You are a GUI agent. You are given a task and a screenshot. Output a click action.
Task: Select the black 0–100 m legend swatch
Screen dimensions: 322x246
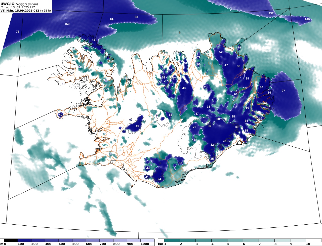click(x=11, y=240)
